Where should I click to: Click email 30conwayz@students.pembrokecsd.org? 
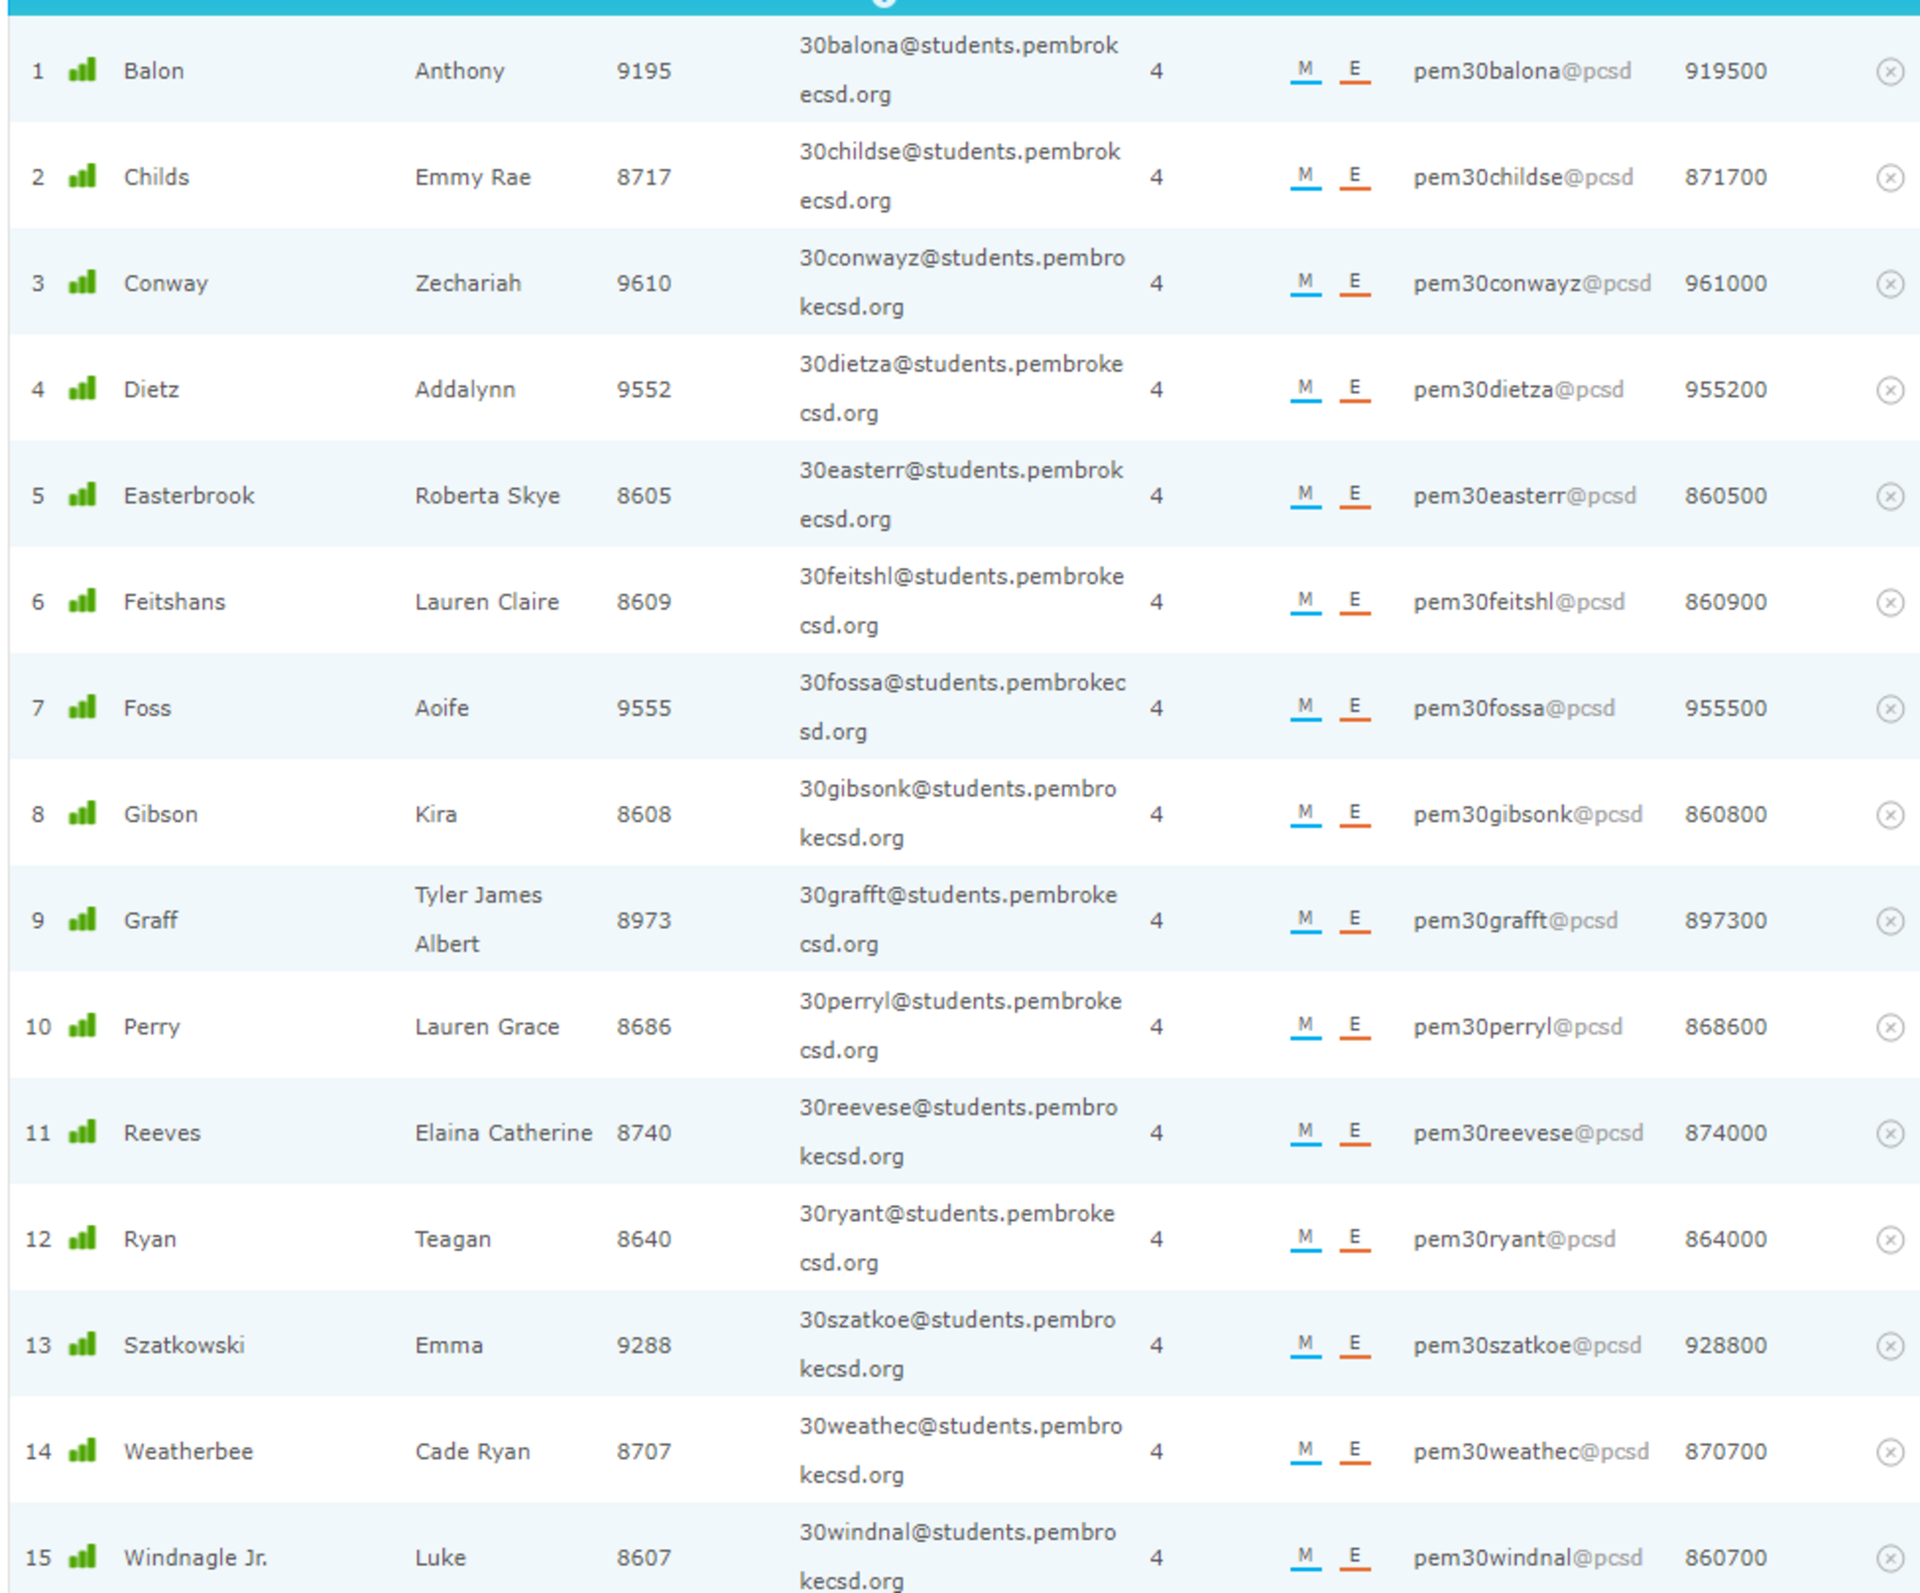click(x=961, y=282)
